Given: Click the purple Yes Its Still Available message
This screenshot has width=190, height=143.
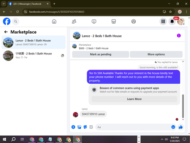Looking at the screenshot, I should (133, 77).
